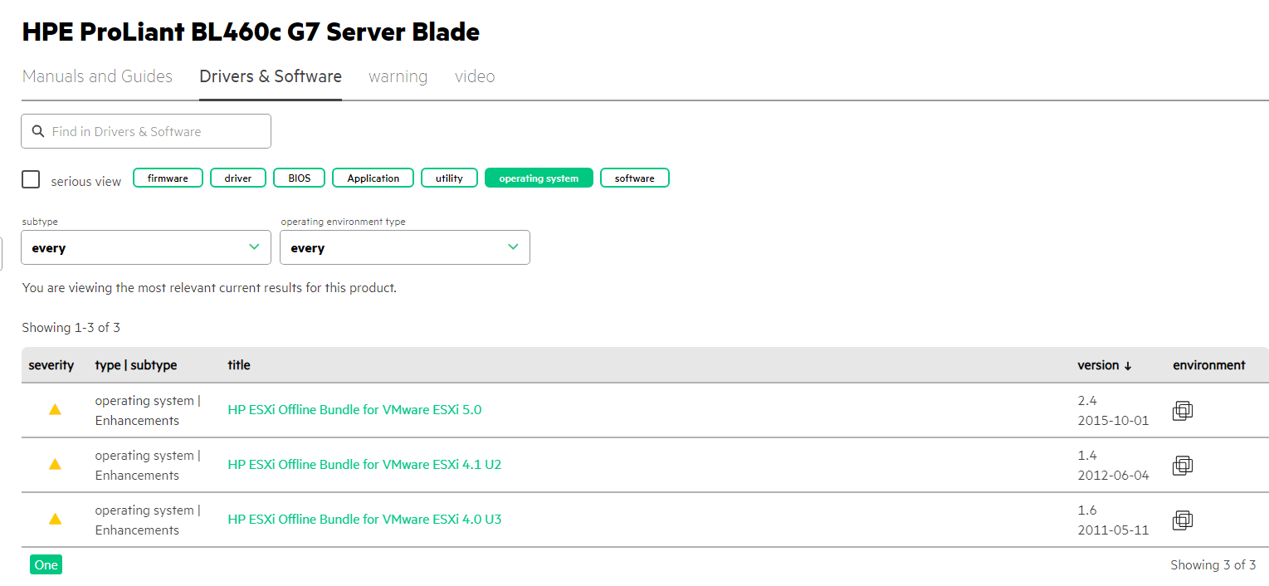1269x586 pixels.
Task: Toggle the utility filter chip
Action: [x=449, y=178]
